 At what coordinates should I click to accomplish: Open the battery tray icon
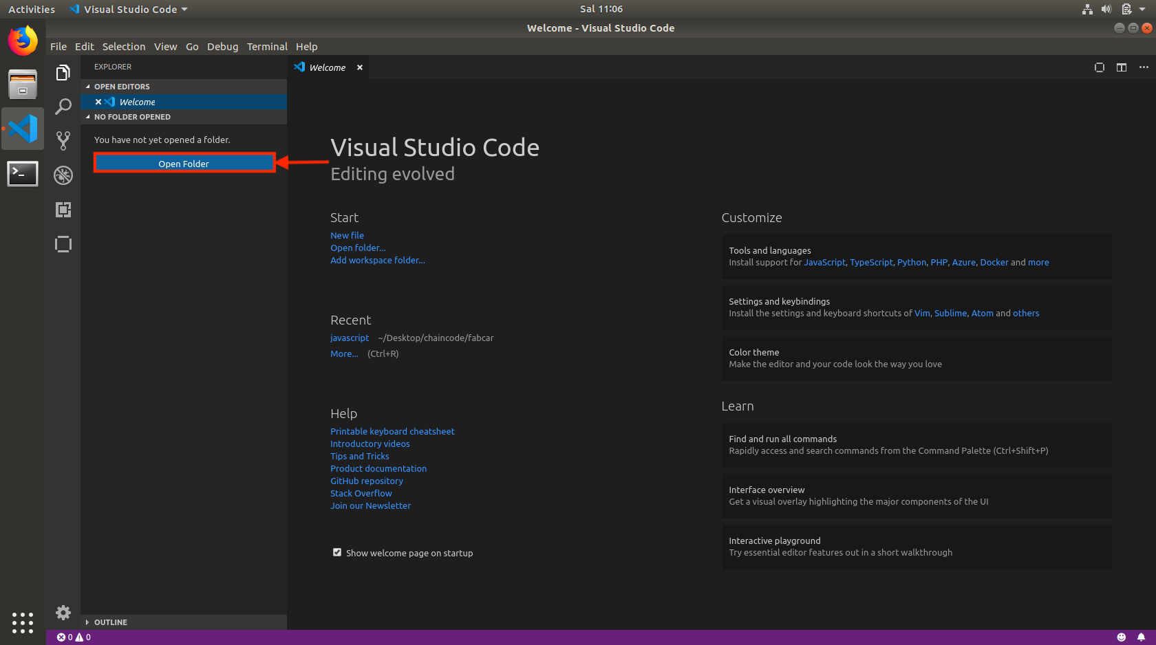[1126, 9]
